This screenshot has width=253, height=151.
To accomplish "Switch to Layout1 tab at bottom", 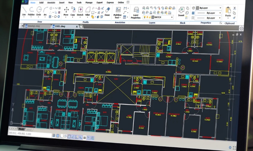I will (29, 130).
